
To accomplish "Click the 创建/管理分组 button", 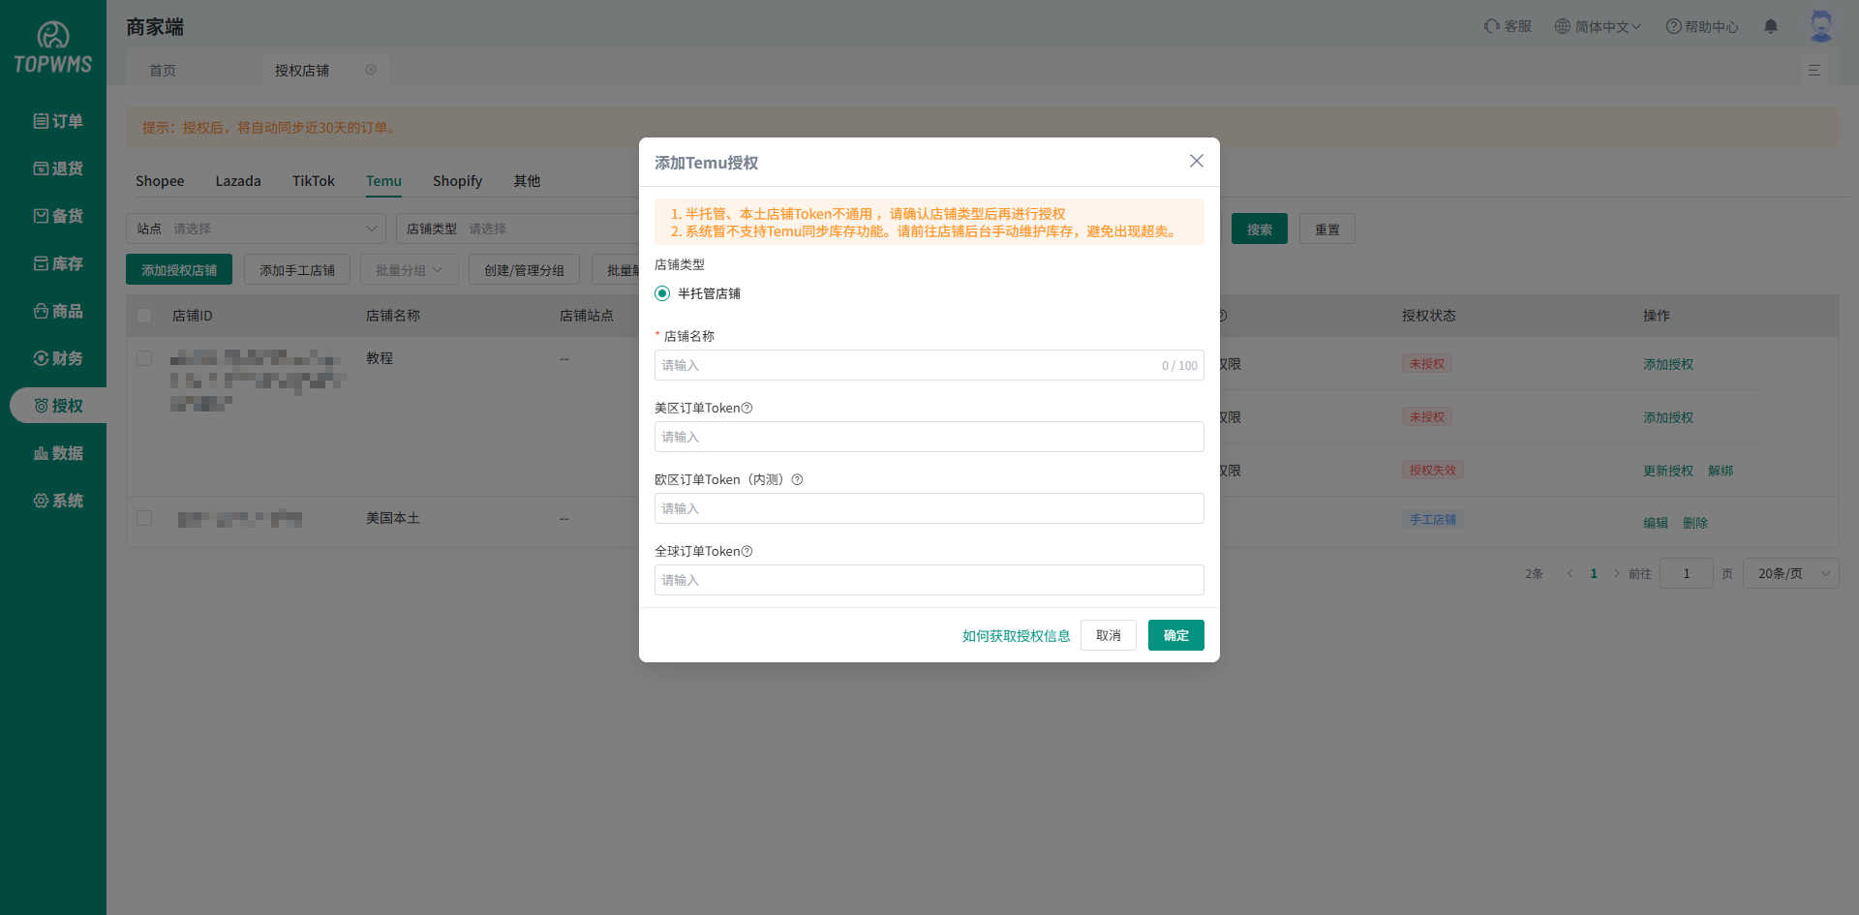I will point(524,270).
